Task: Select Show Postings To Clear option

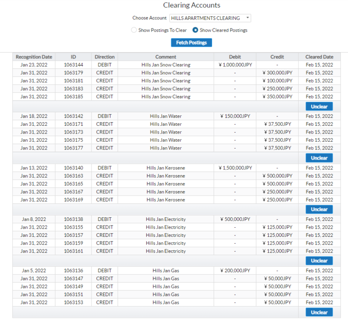Action: [x=134, y=30]
